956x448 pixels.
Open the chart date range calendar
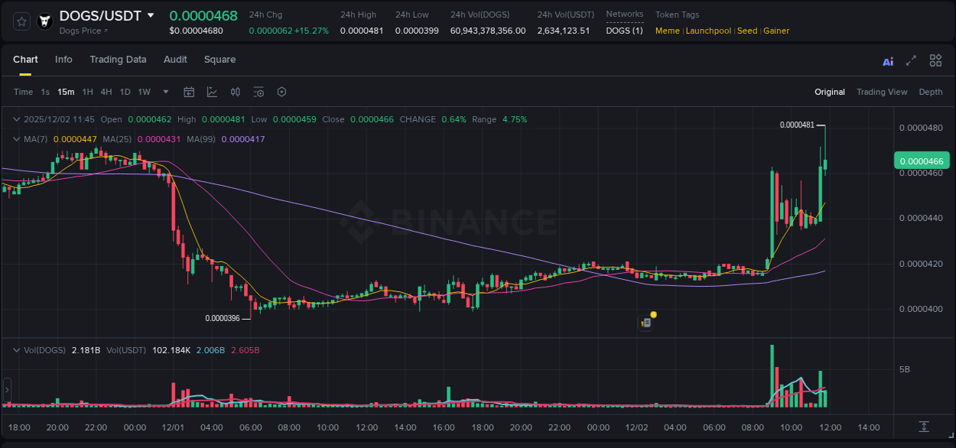coord(189,92)
